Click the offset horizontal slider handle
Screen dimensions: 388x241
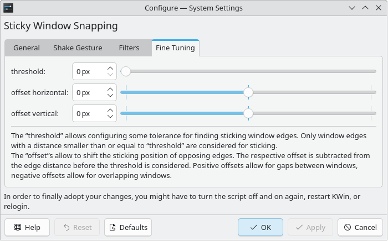coord(248,92)
